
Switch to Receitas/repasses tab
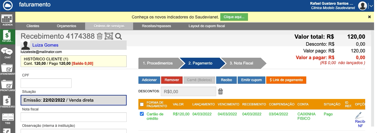point(156,26)
